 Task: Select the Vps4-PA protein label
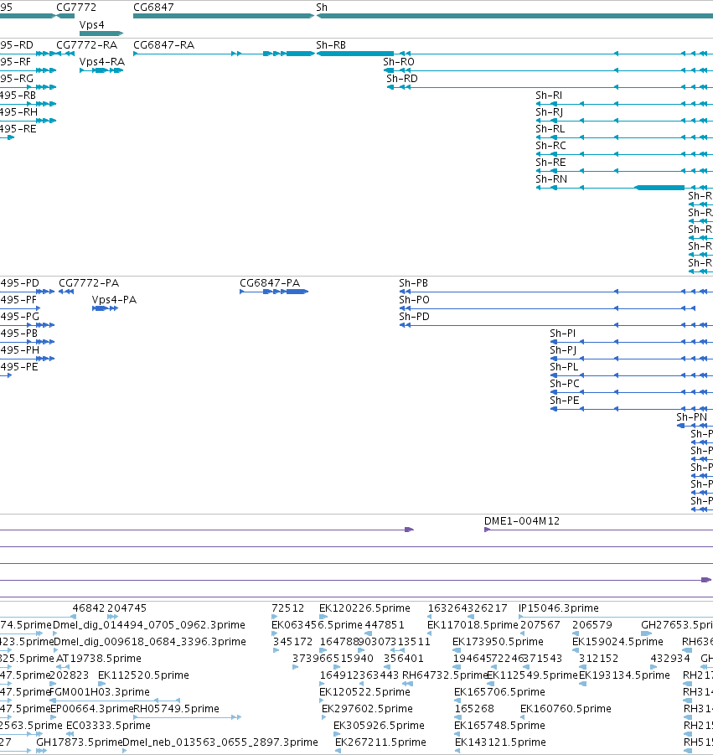tap(114, 300)
